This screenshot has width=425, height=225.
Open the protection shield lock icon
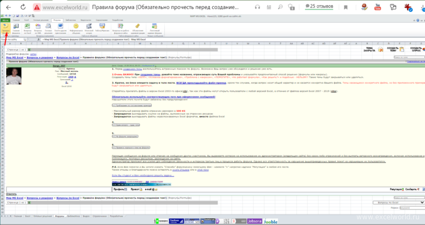pos(291,7)
